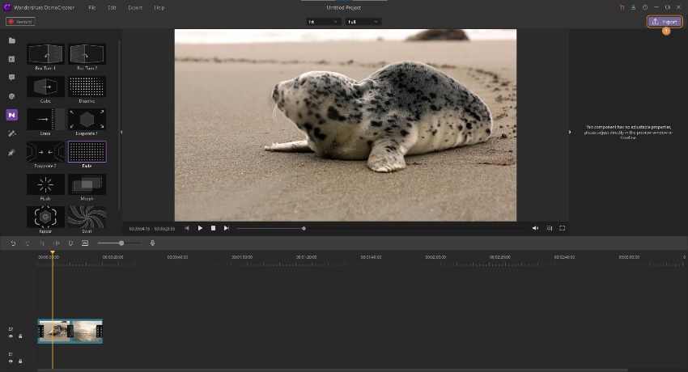The height and width of the screenshot is (372, 688).
Task: Adjust the timeline zoom slider
Action: pos(119,243)
